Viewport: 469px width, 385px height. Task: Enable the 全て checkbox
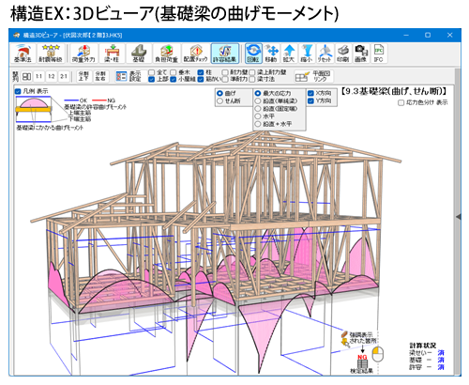(x=152, y=72)
